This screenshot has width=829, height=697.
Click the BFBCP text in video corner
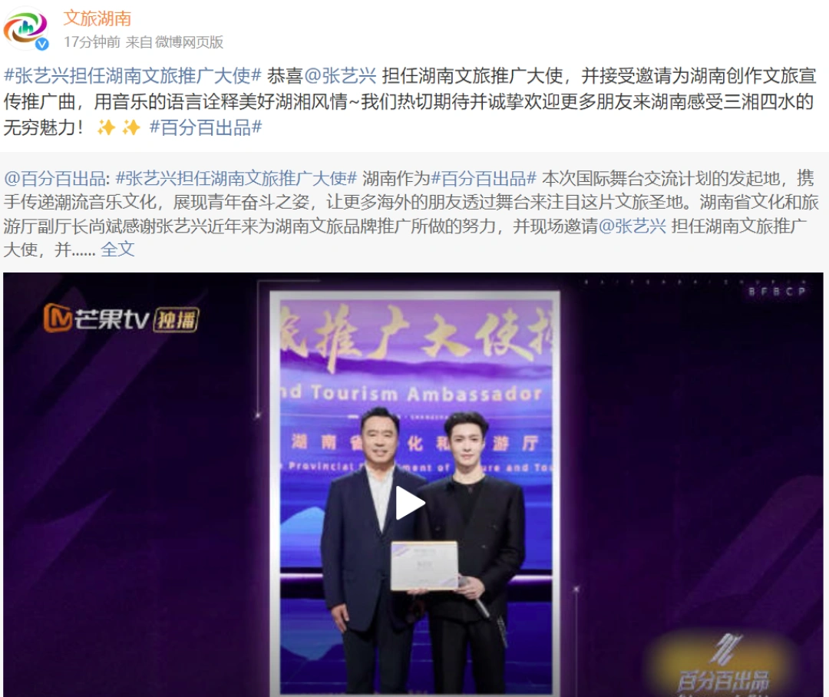pos(777,292)
